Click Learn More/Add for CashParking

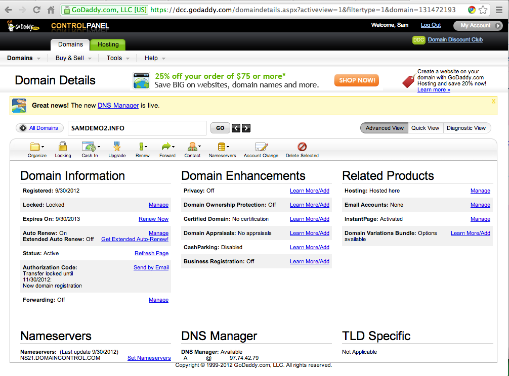309,247
